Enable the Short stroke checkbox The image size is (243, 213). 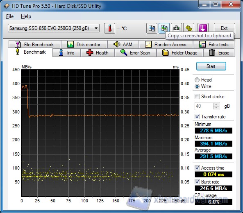click(197, 97)
